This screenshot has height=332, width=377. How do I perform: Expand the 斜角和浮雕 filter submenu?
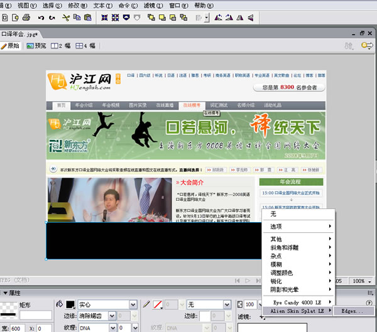point(298,247)
